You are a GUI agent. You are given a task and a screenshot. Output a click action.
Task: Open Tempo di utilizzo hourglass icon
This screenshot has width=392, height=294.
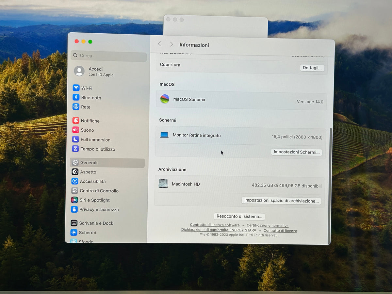pyautogui.click(x=75, y=149)
